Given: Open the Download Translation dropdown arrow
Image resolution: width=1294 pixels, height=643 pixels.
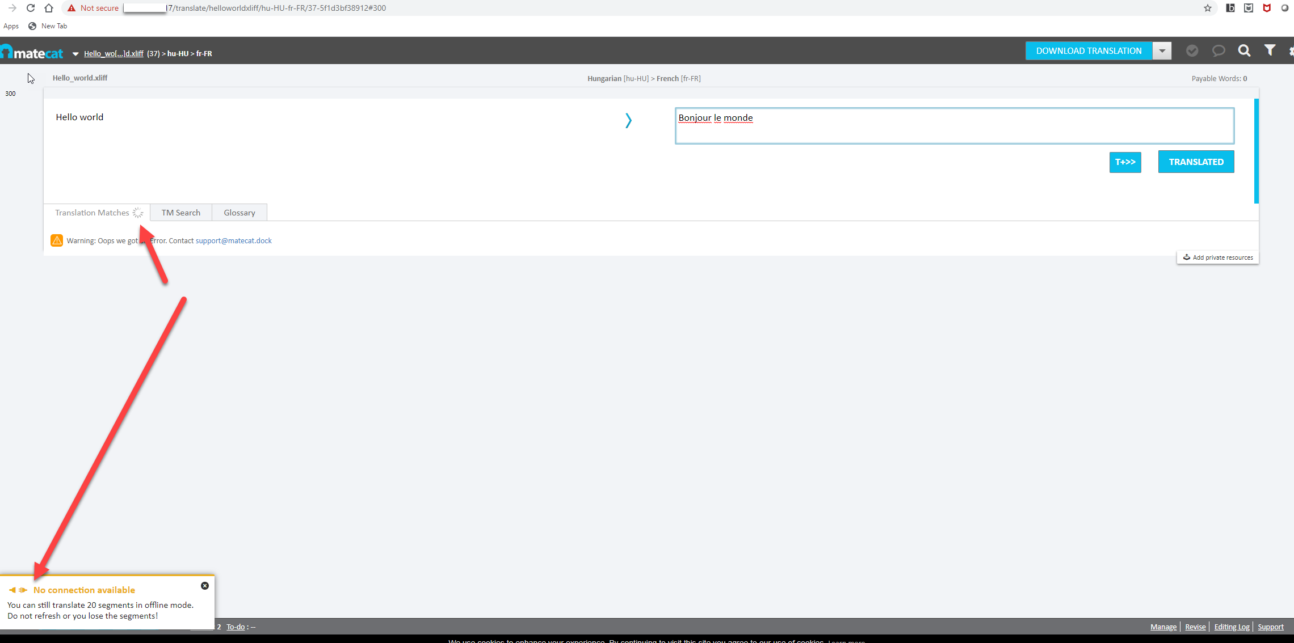Looking at the screenshot, I should point(1162,50).
